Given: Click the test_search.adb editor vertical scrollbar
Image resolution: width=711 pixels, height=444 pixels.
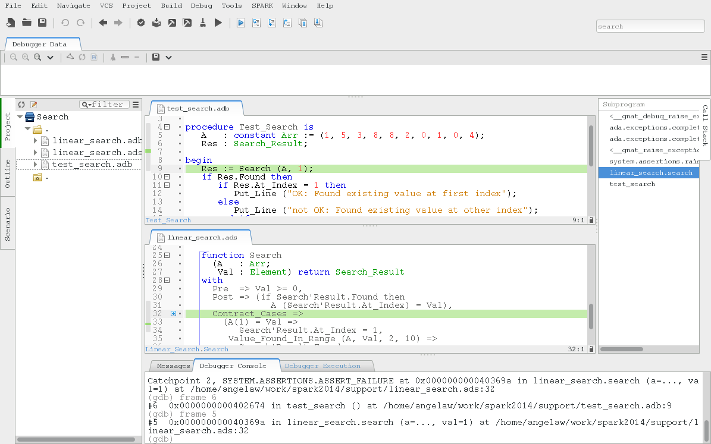Looking at the screenshot, I should (x=591, y=146).
